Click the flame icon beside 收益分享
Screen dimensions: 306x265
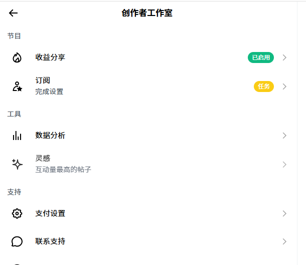[17, 57]
